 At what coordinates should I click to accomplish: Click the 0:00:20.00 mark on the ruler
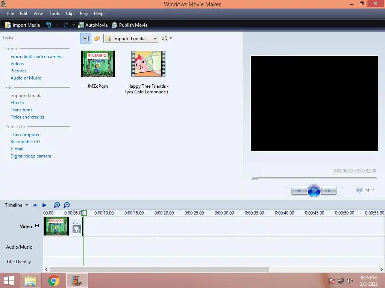pyautogui.click(x=164, y=213)
